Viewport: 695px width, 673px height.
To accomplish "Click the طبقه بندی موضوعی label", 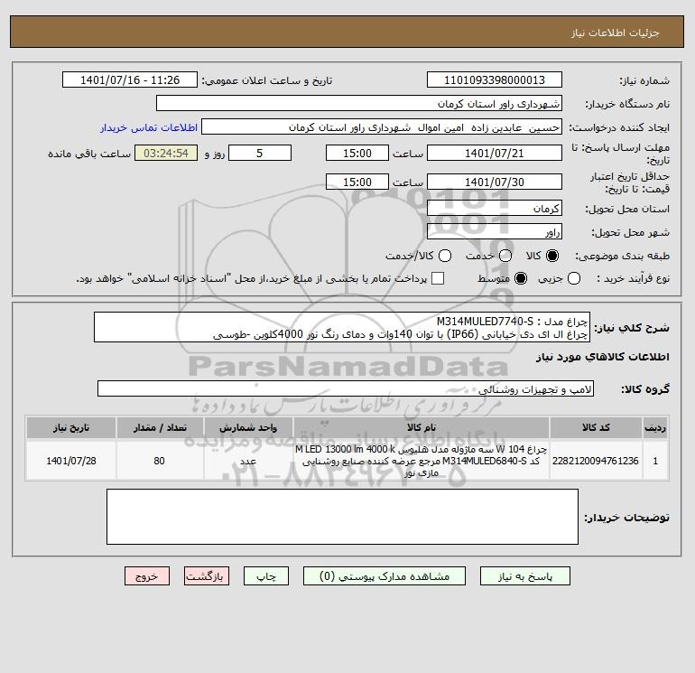I will (x=622, y=256).
